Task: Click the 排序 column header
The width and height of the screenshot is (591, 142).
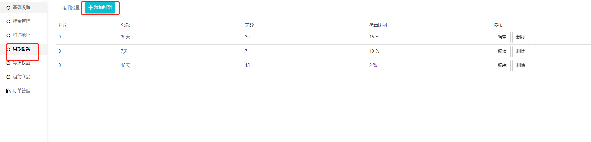Action: tap(63, 26)
